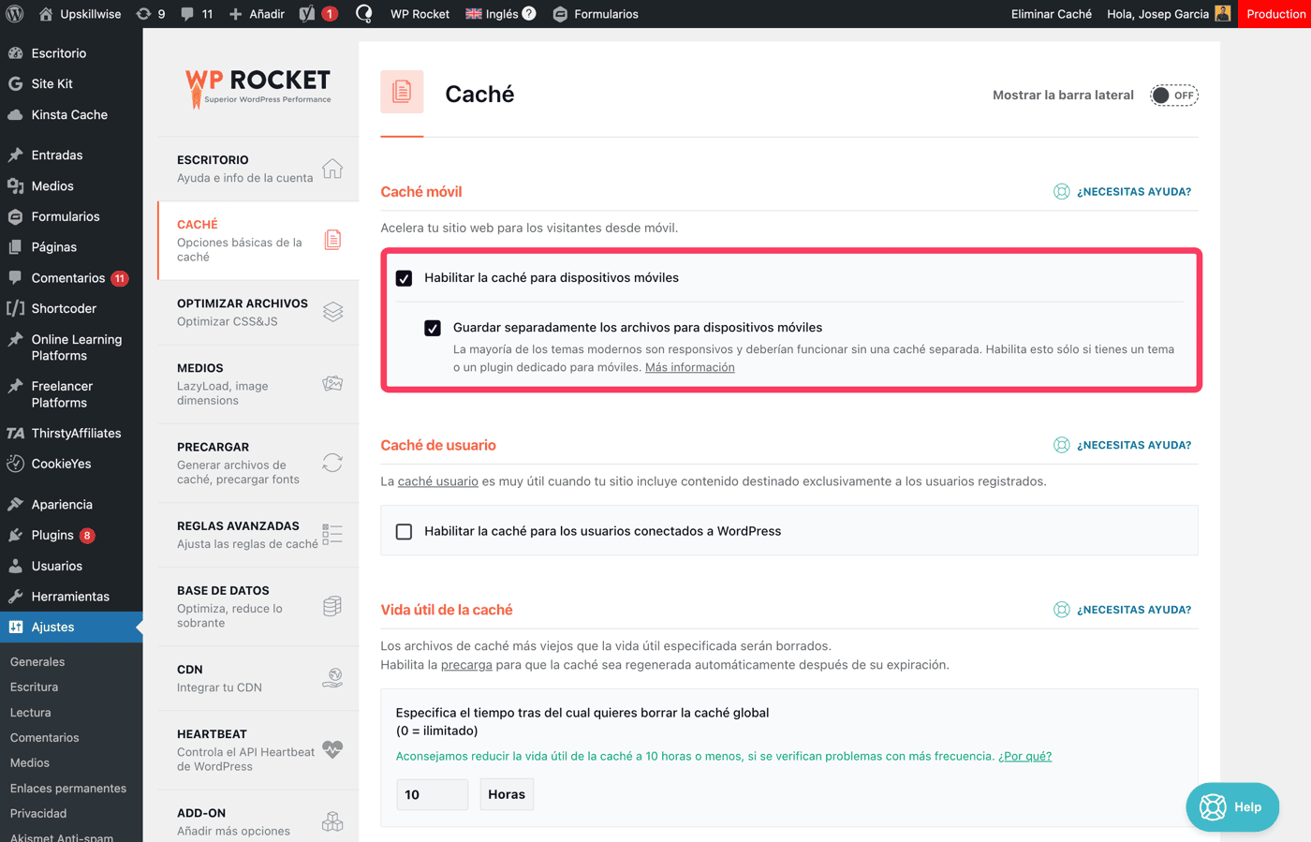Open the Upskillwise site menu
Image resolution: width=1311 pixels, height=842 pixels.
[x=80, y=14]
